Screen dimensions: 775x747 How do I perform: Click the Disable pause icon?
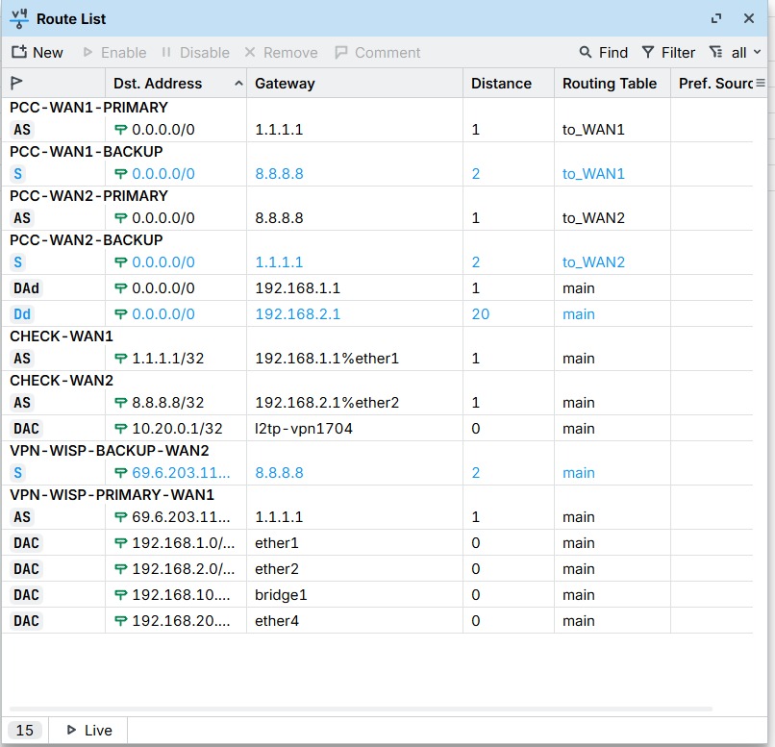click(166, 52)
